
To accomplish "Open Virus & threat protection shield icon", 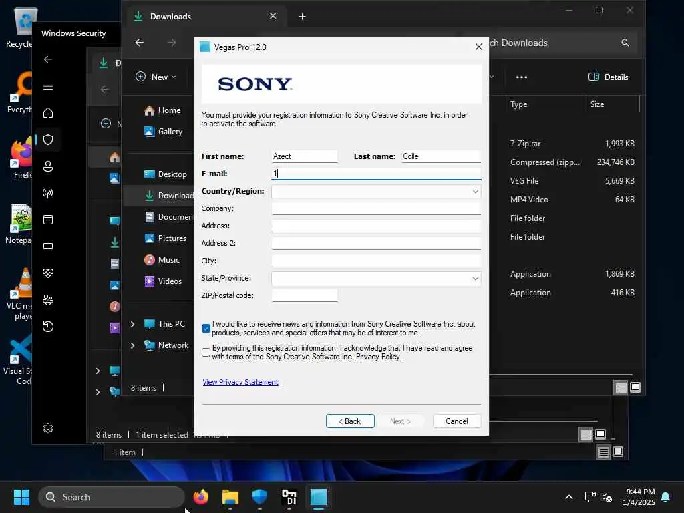I will 48,140.
